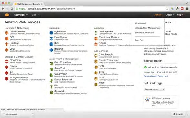Click the Kinesis icon
Image resolution: width=190 pixels, height=118 pixels.
pyautogui.click(x=96, y=44)
